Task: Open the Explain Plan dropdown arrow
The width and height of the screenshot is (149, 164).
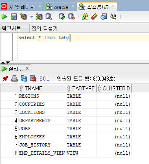Action: point(32,17)
